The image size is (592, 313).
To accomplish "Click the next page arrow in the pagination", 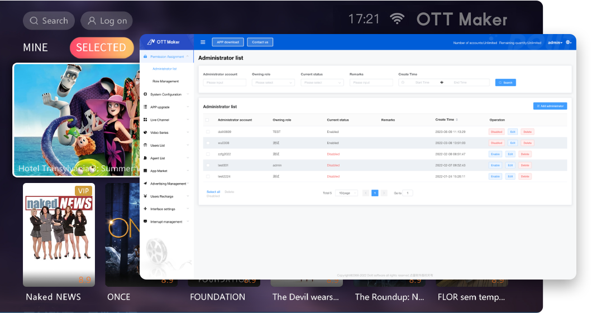I will [x=384, y=192].
